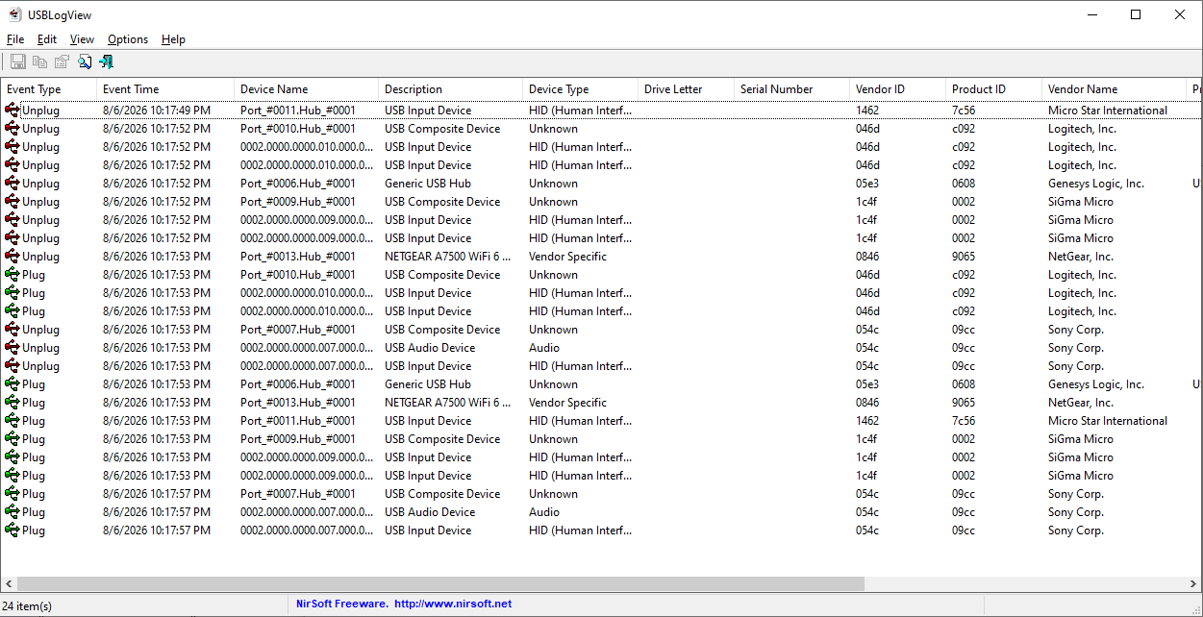This screenshot has width=1203, height=617.
Task: Open the View menu
Action: tap(82, 39)
